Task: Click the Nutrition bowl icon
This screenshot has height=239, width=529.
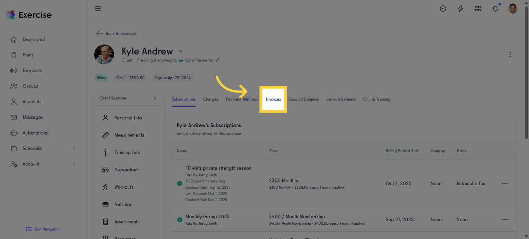Action: [x=105, y=204]
